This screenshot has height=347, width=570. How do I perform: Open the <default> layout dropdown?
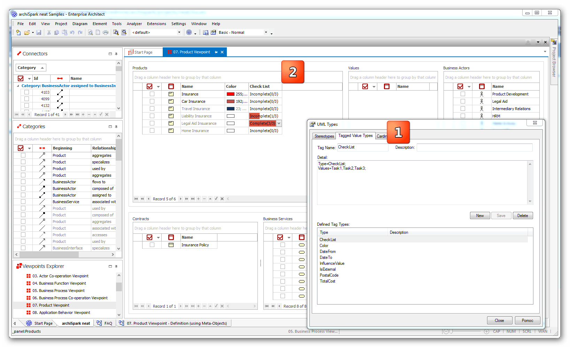click(179, 32)
